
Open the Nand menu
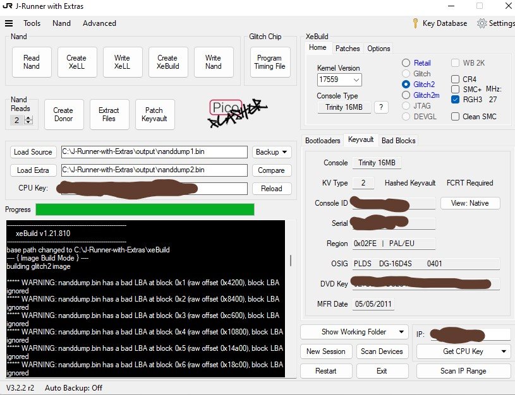point(61,23)
